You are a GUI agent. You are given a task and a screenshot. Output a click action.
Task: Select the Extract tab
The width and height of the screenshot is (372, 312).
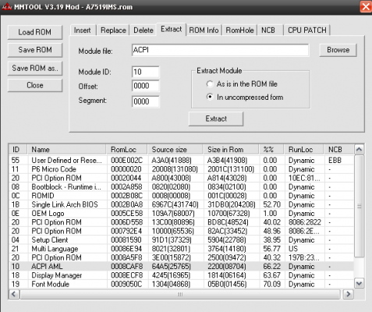click(x=171, y=29)
